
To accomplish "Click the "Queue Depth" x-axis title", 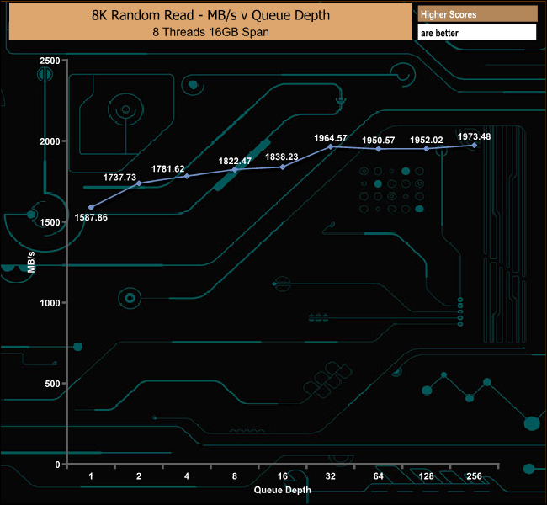I will click(283, 489).
